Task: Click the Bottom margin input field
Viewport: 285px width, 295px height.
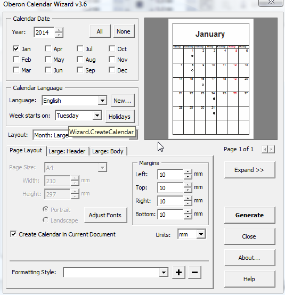Action: (x=170, y=214)
